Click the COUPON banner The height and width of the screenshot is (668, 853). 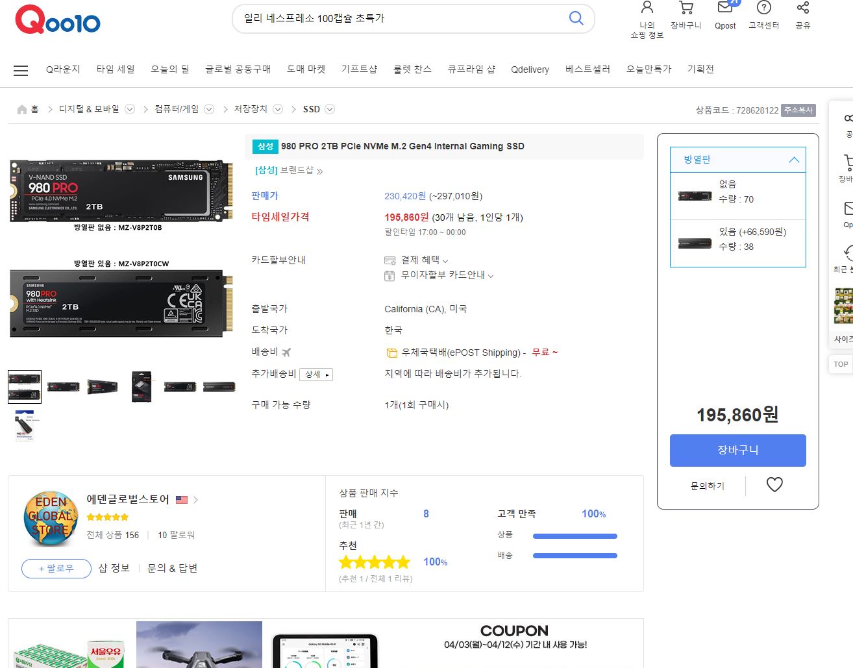click(515, 637)
